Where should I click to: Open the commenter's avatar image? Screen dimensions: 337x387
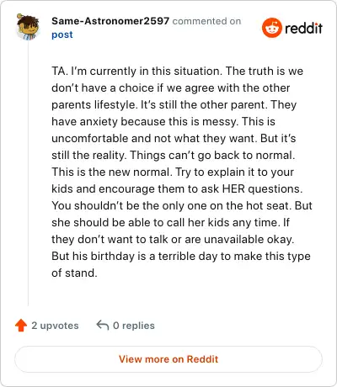(28, 27)
